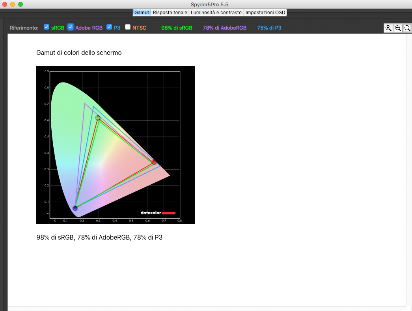Image resolution: width=412 pixels, height=311 pixels.
Task: Click the purple "78% di AdobeRGB" toolbar readout
Action: click(x=225, y=28)
